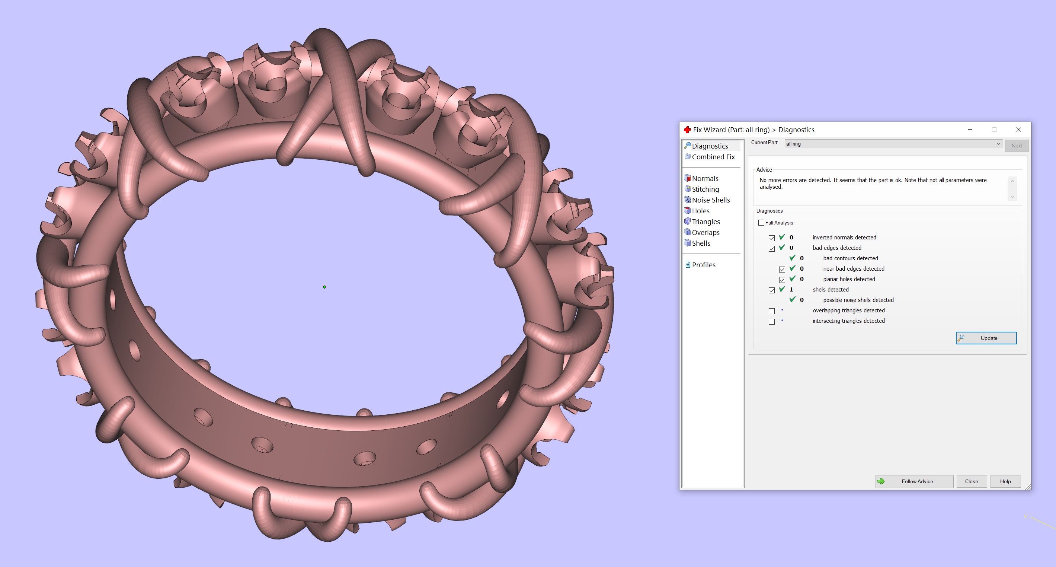
Task: Enable overlapping triangles detection
Action: pyautogui.click(x=772, y=311)
